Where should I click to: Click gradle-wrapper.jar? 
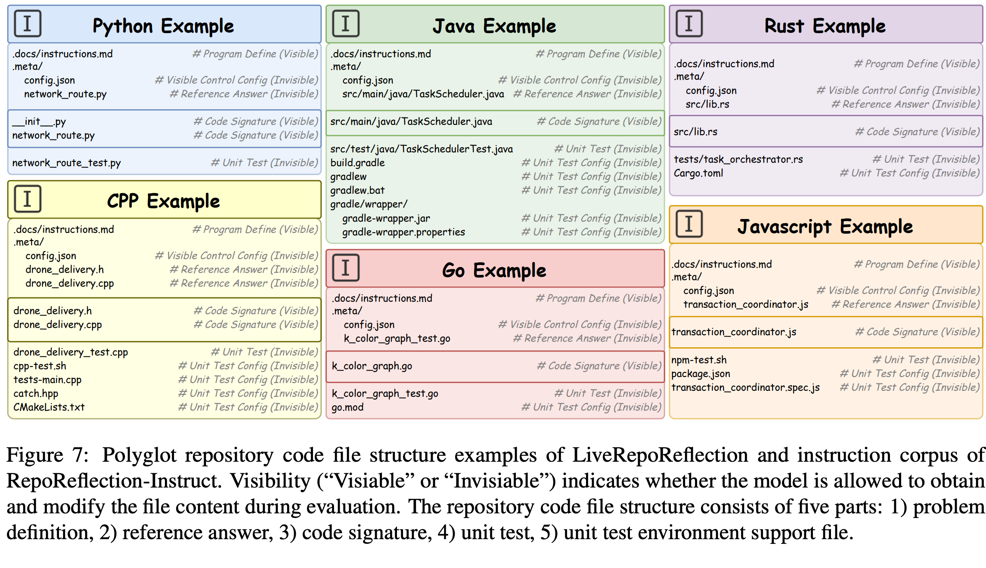386,219
